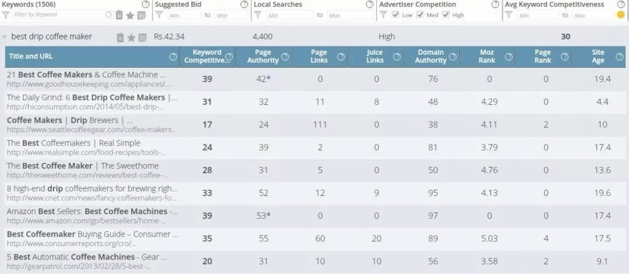Click the funnel icon under Advertiser Competition
This screenshot has height=274, width=629.
click(x=383, y=15)
